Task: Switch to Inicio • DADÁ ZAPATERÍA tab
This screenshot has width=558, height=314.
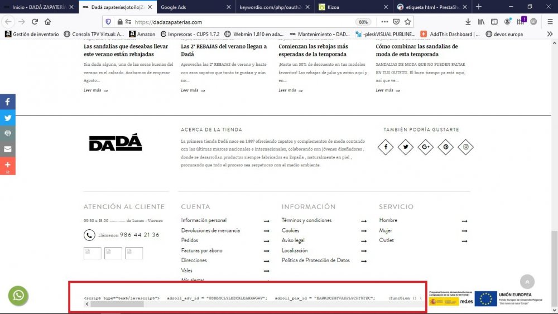Action: pyautogui.click(x=39, y=7)
